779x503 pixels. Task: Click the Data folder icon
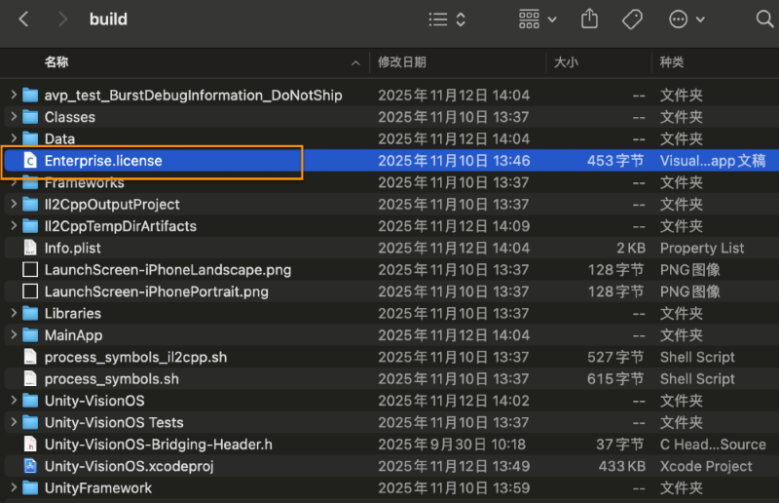pos(30,138)
